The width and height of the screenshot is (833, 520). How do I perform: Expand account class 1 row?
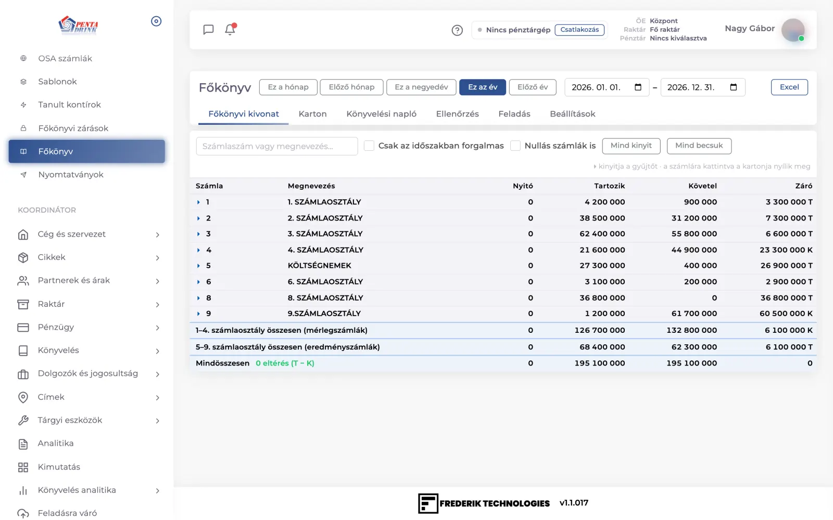pyautogui.click(x=198, y=202)
